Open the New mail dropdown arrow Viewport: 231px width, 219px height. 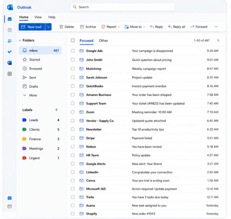(48, 27)
